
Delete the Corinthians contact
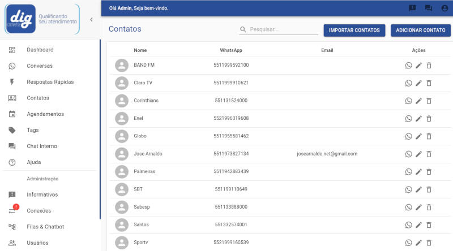tap(429, 101)
